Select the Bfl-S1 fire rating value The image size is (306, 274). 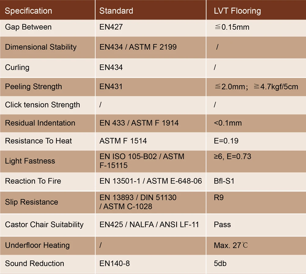(x=224, y=181)
